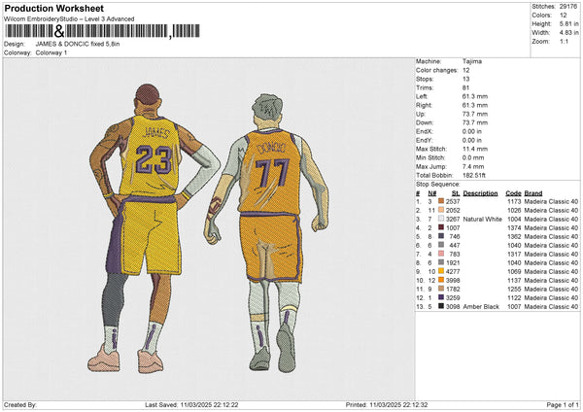
Task: Click the Stop Sequence label
Action: click(438, 183)
